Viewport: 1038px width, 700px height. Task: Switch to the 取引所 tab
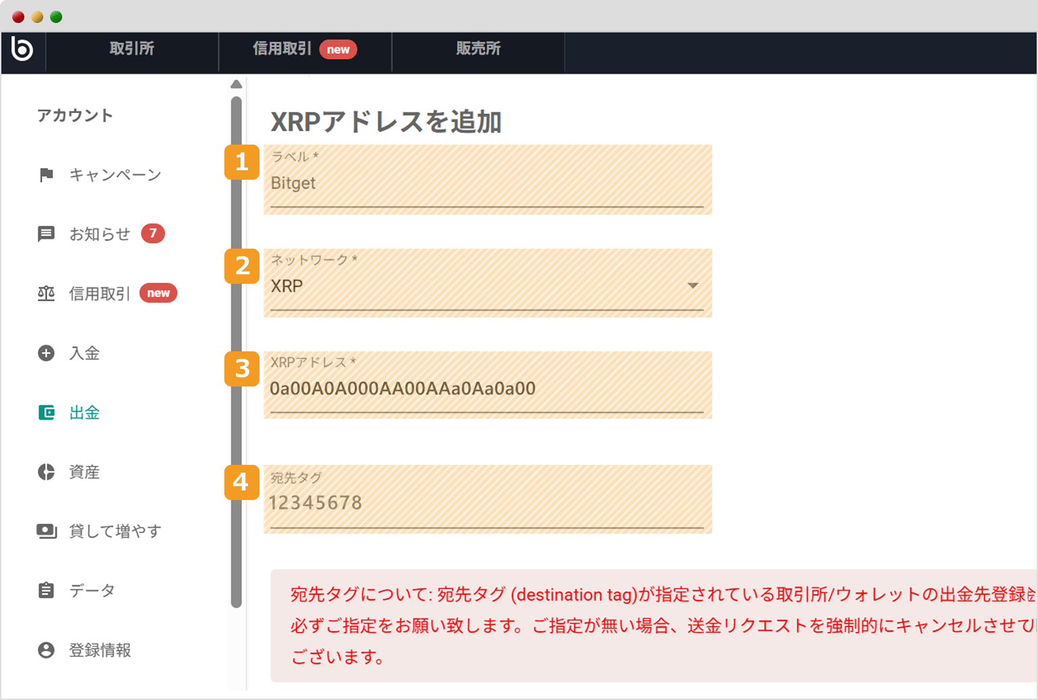click(x=131, y=49)
